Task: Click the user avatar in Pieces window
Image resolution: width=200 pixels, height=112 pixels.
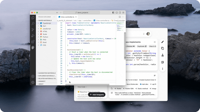Action: 148,34
